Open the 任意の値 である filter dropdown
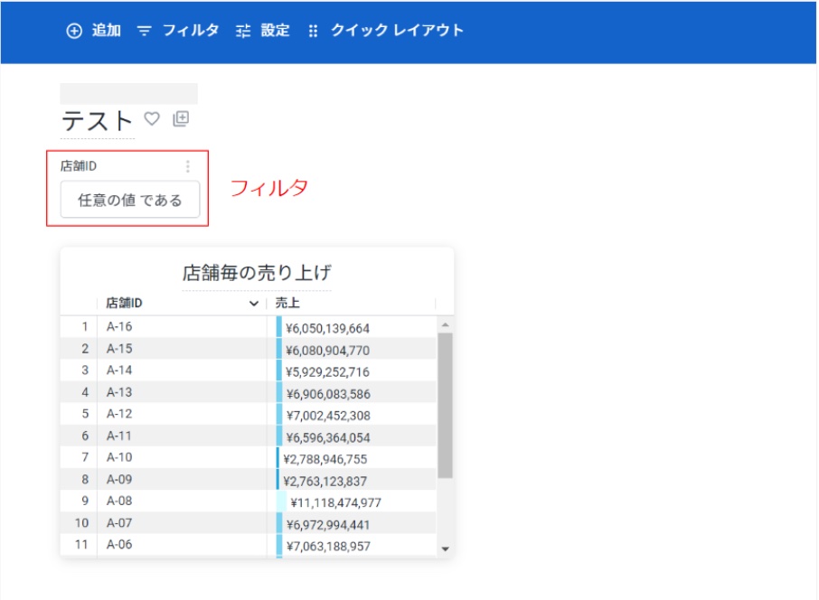The width and height of the screenshot is (819, 600). click(x=130, y=200)
